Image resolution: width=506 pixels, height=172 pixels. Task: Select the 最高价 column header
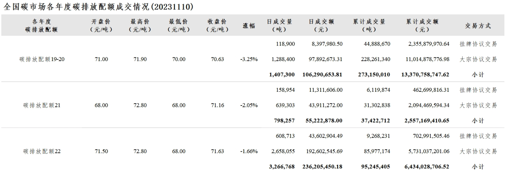pyautogui.click(x=140, y=26)
